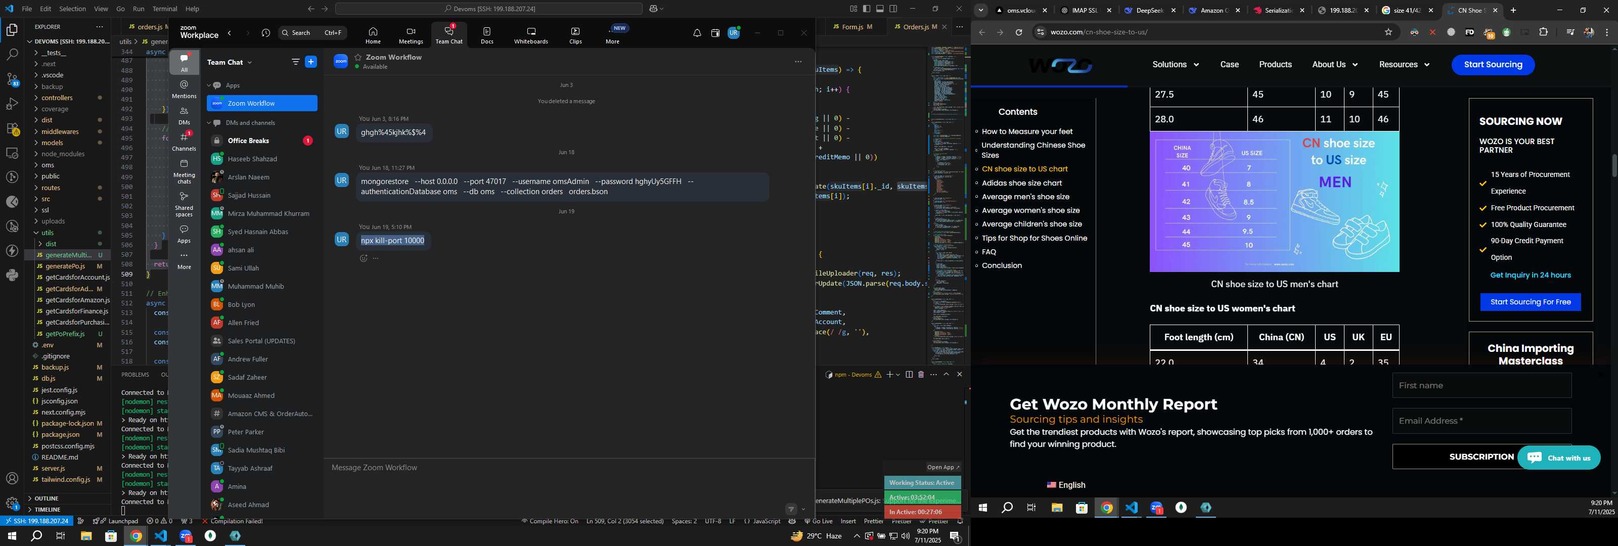This screenshot has height=546, width=1618.
Task: Open Zoom Meetings
Action: 411,35
